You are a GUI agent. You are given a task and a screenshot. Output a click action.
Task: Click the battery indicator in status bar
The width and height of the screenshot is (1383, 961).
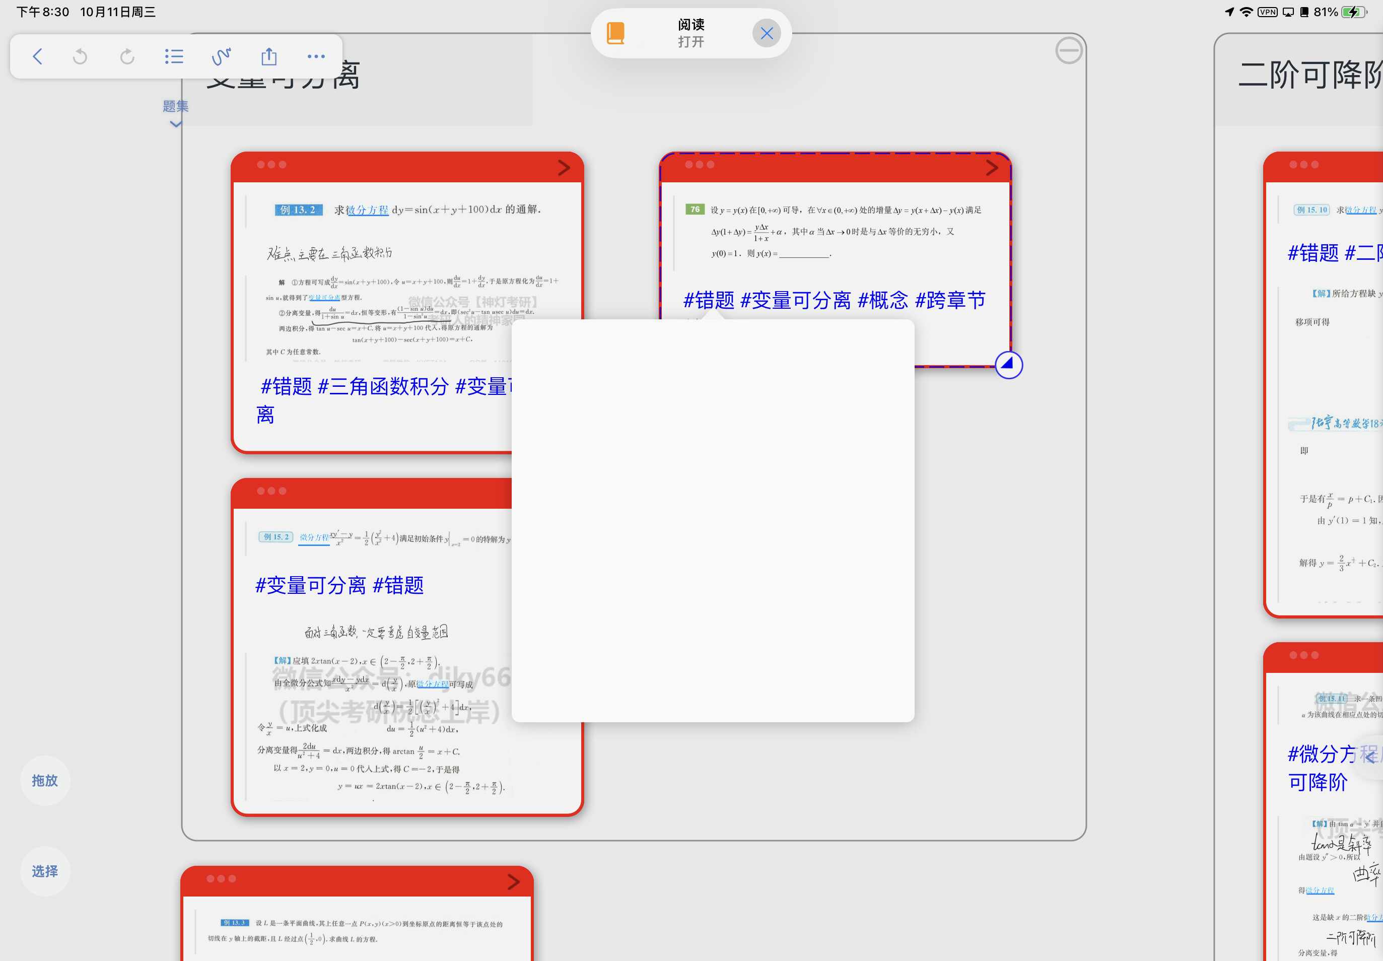click(1355, 12)
